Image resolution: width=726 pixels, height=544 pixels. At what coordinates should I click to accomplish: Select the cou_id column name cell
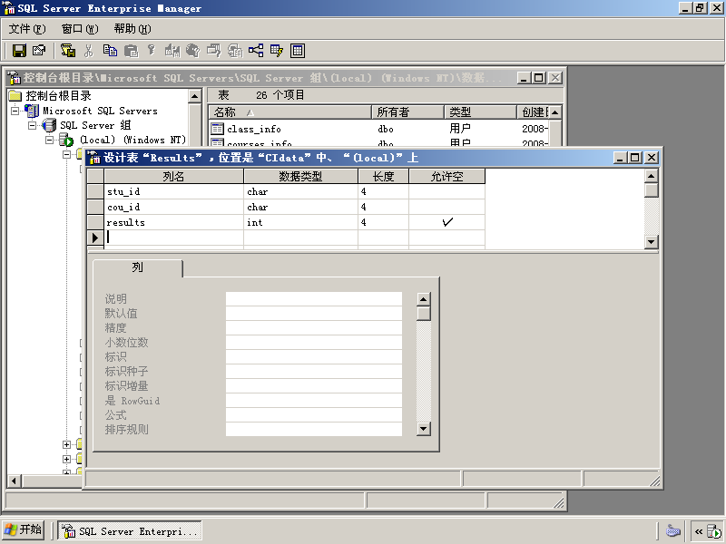tap(173, 207)
